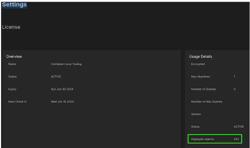Click the Name label in Overview
250x148 pixels.
12,64
